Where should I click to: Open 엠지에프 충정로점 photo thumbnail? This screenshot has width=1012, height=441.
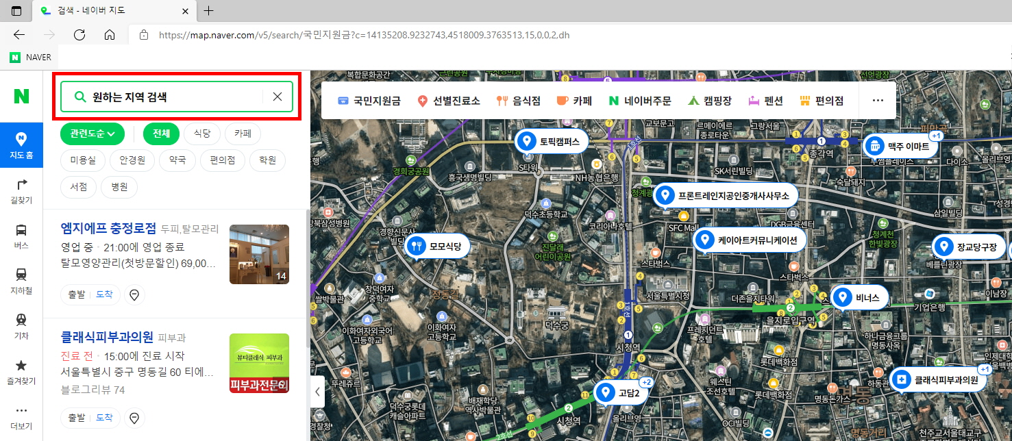[259, 254]
